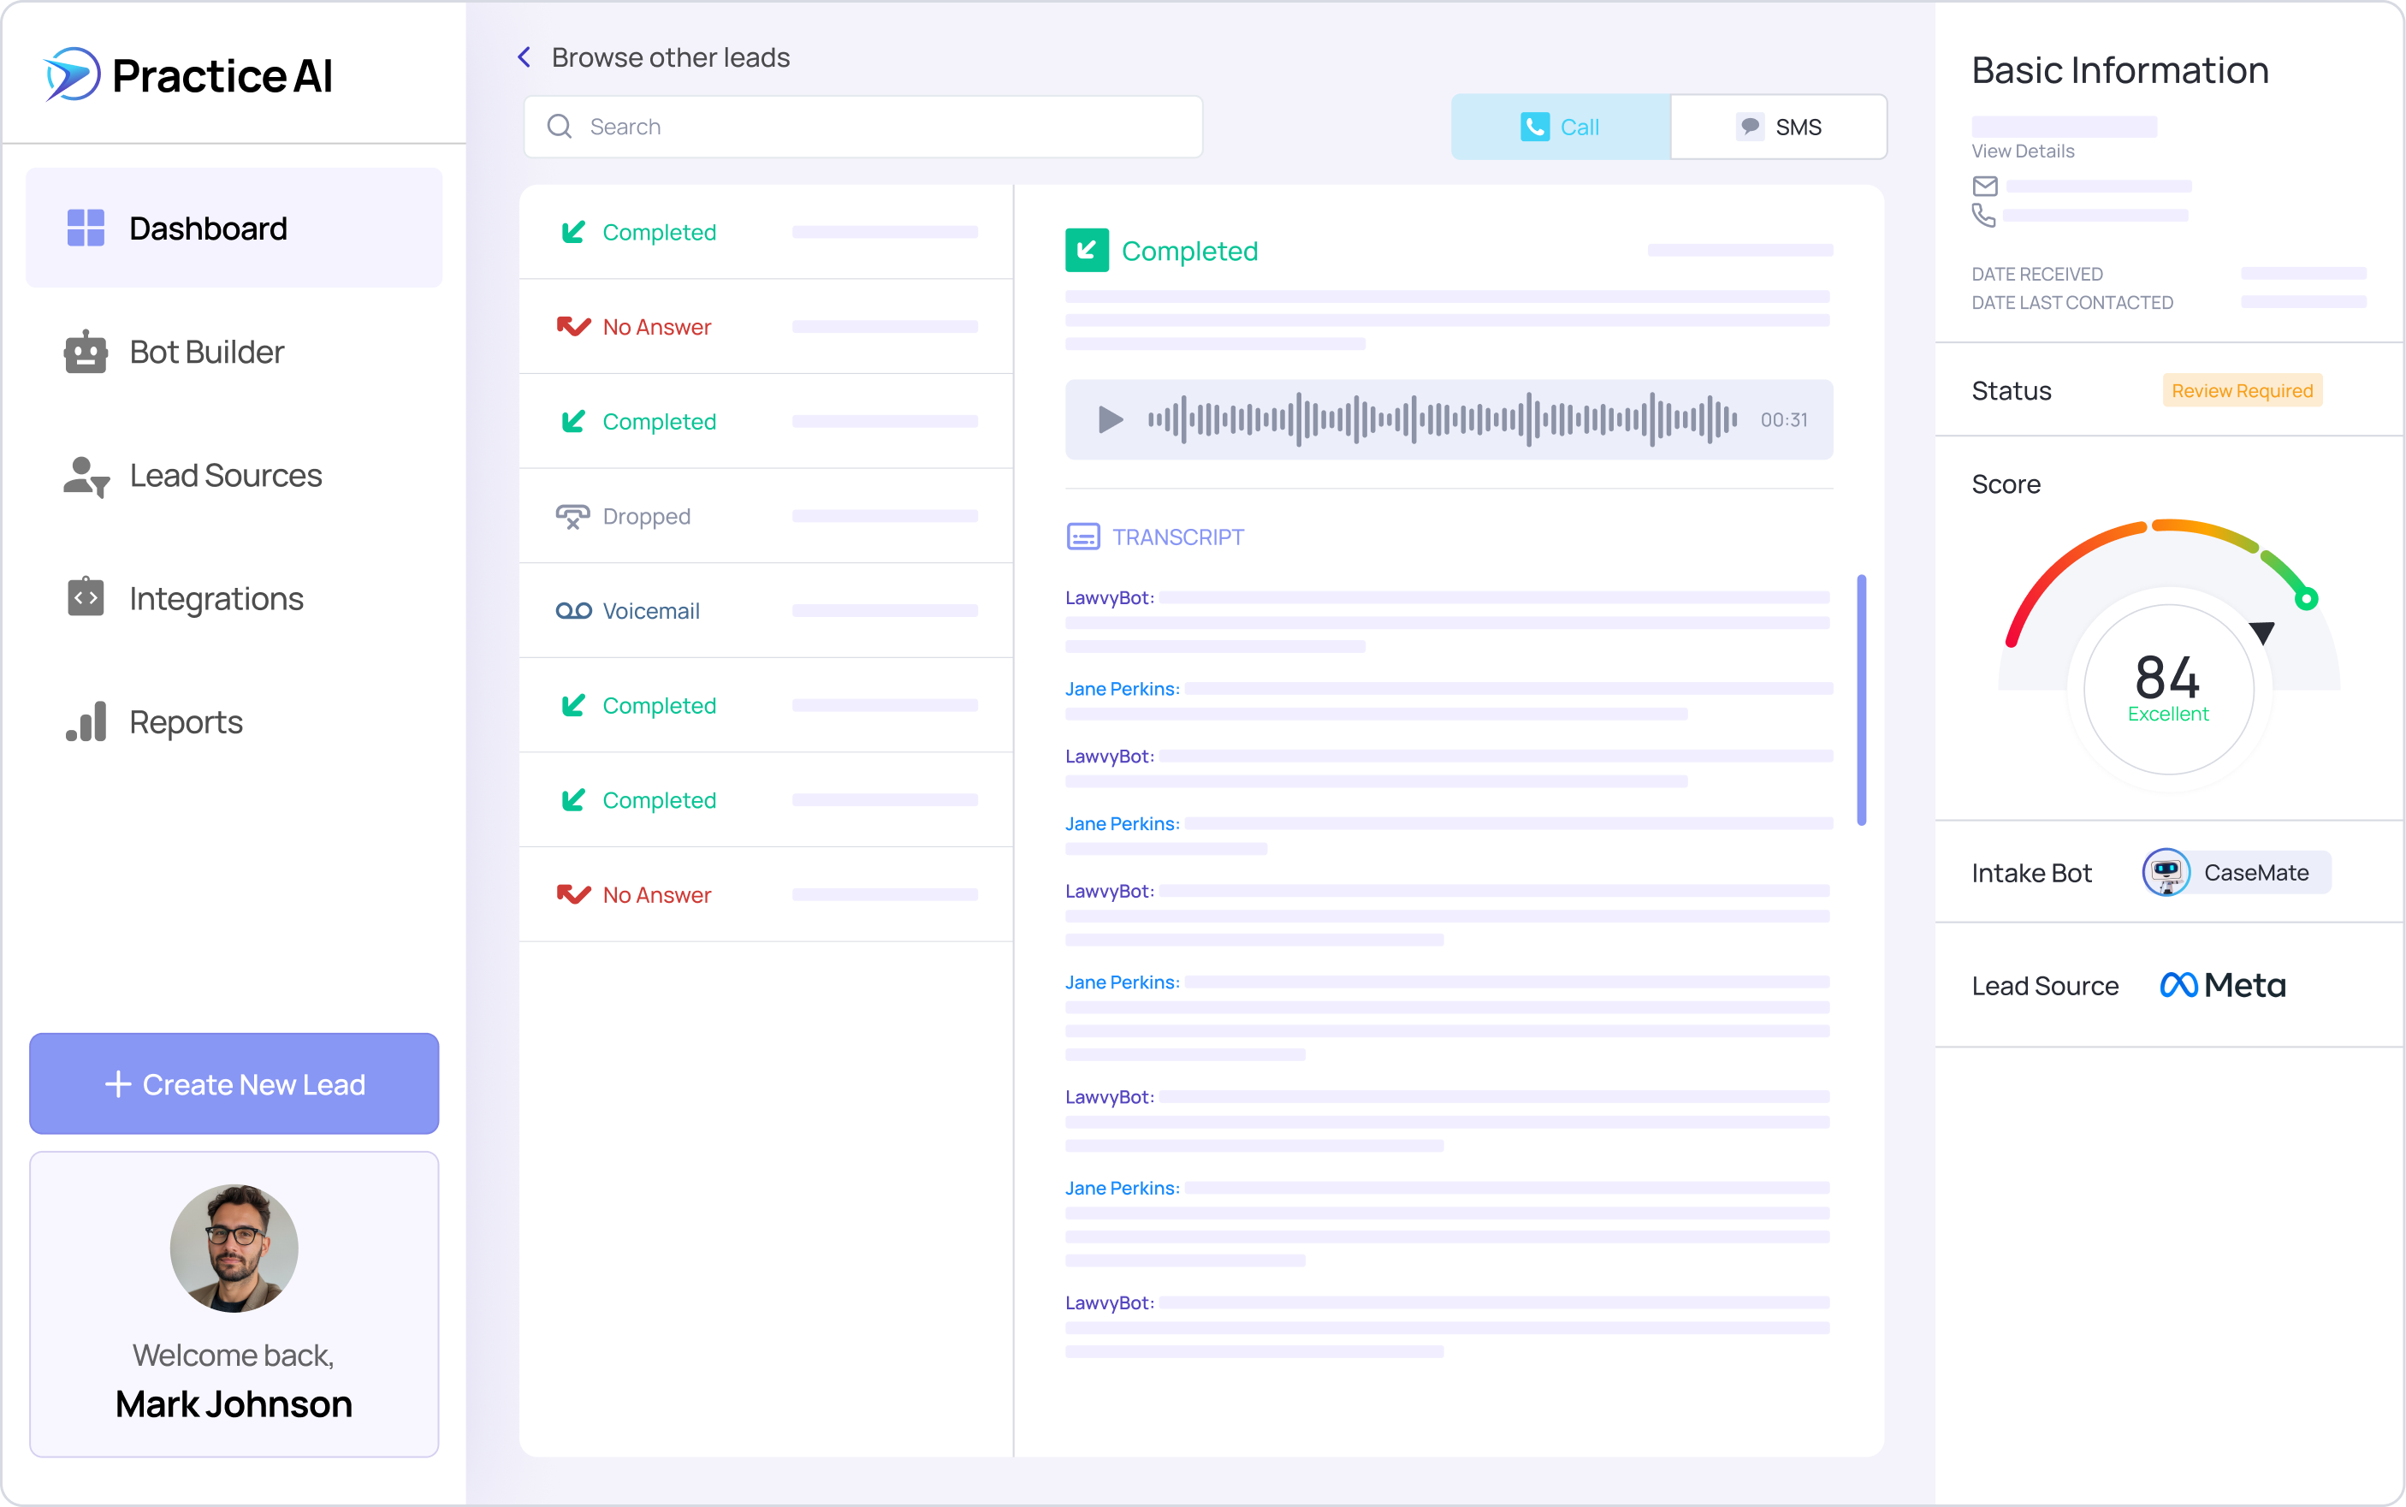Open the Dashboard panel

click(x=207, y=228)
